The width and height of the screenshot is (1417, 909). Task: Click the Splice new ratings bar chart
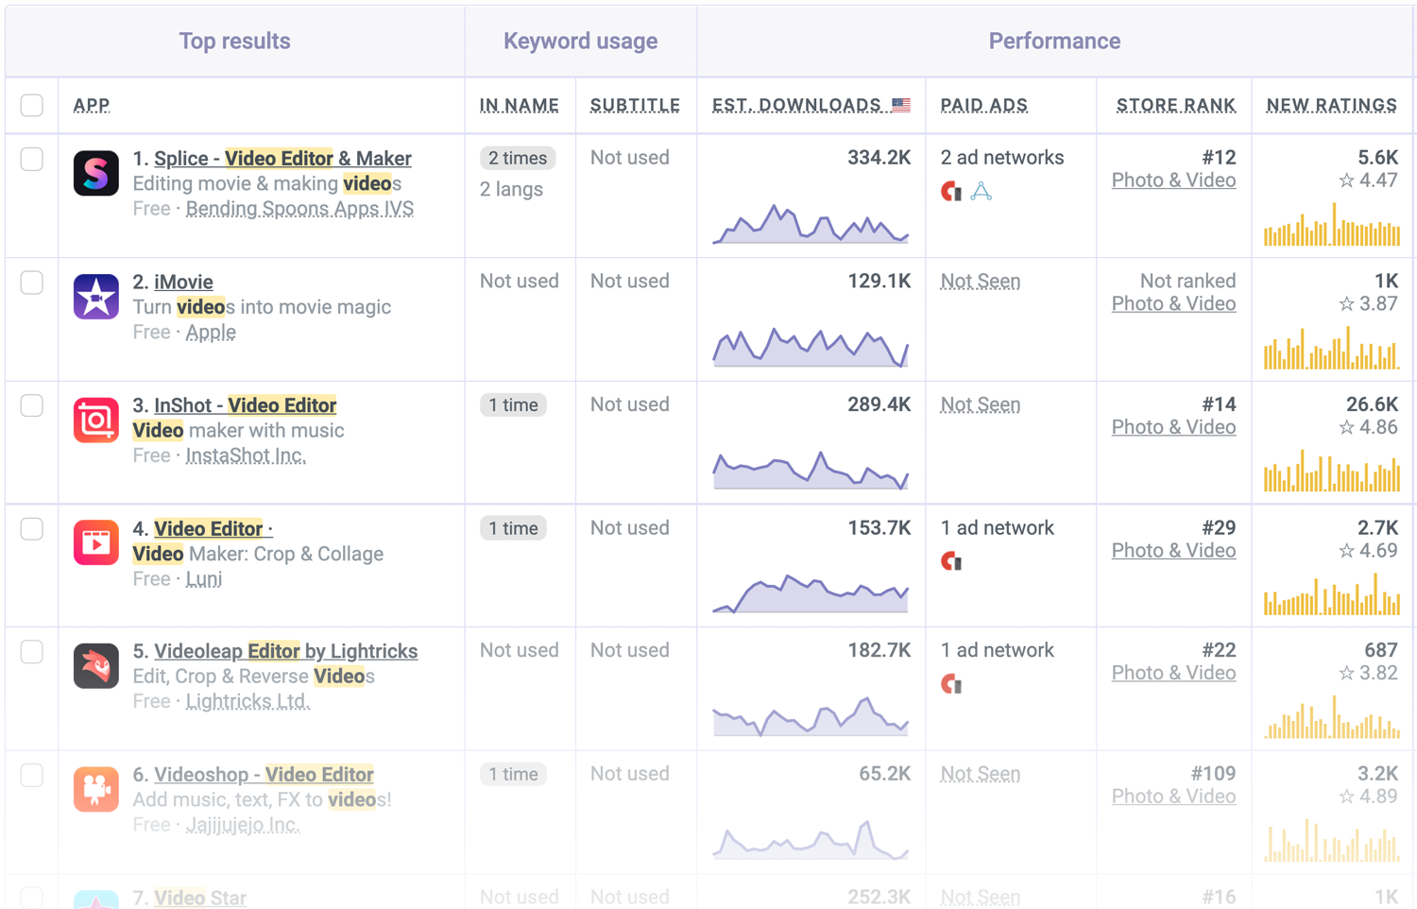[x=1332, y=227]
